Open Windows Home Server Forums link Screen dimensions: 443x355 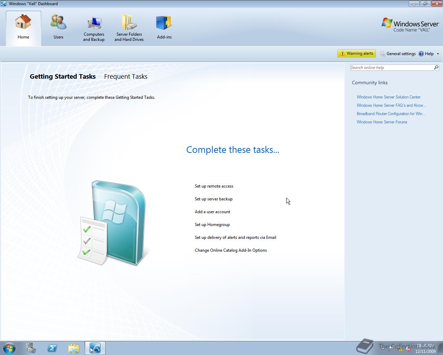pyautogui.click(x=382, y=122)
